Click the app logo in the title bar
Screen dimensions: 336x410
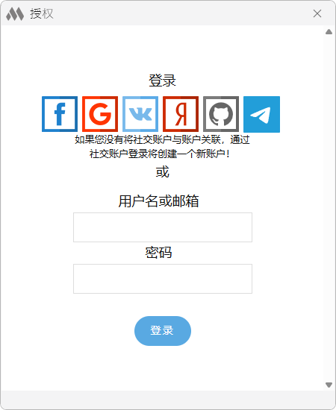[x=15, y=13]
